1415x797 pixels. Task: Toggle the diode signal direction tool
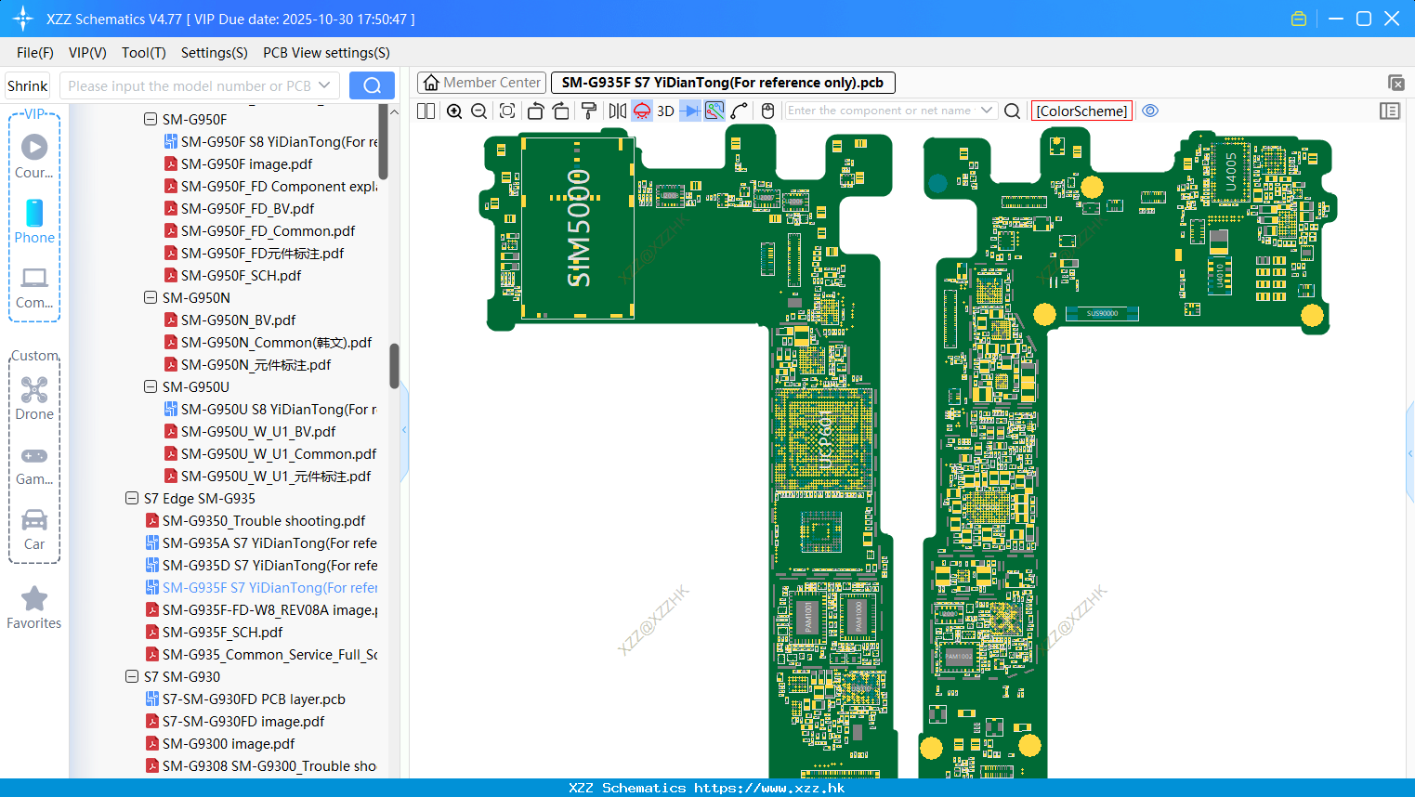pyautogui.click(x=690, y=111)
